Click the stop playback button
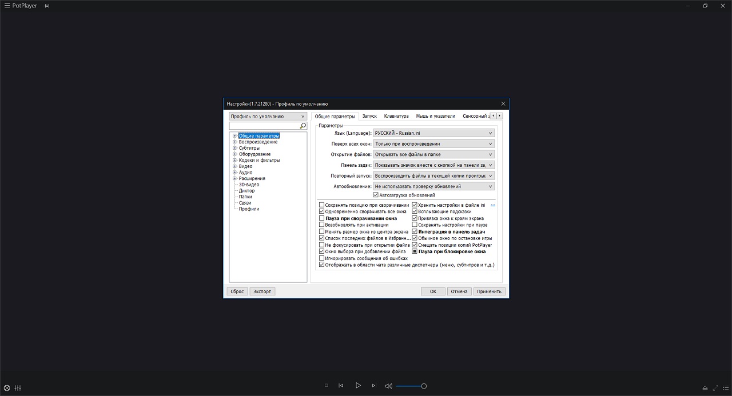The width and height of the screenshot is (732, 396). click(x=327, y=386)
